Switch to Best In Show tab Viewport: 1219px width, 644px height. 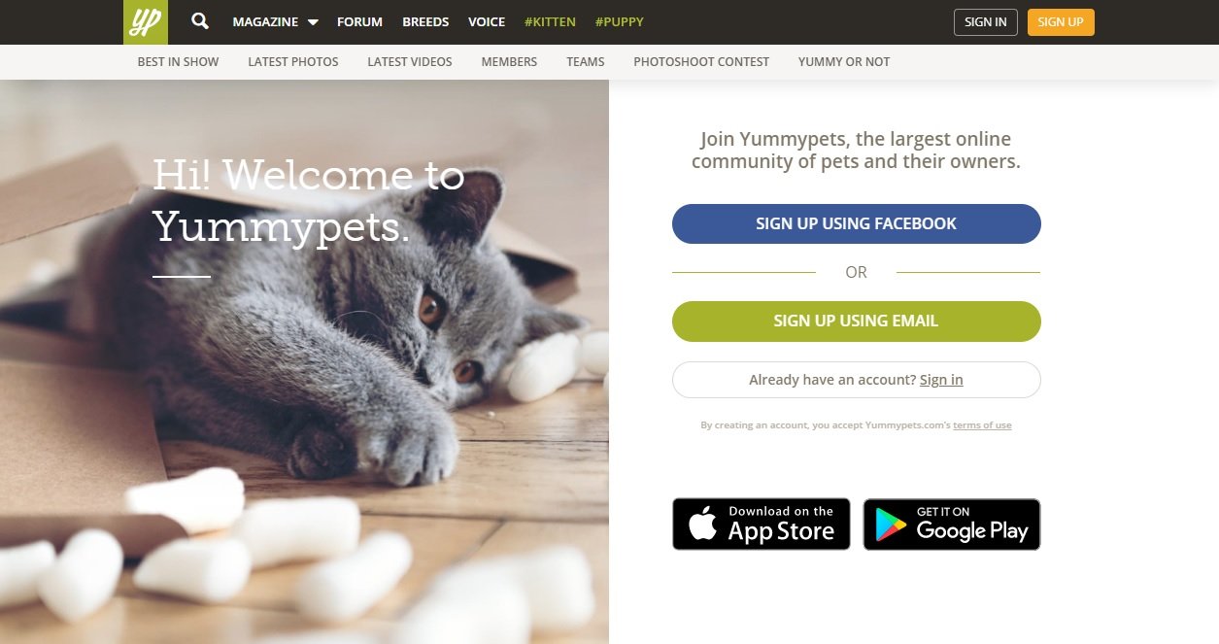(178, 61)
